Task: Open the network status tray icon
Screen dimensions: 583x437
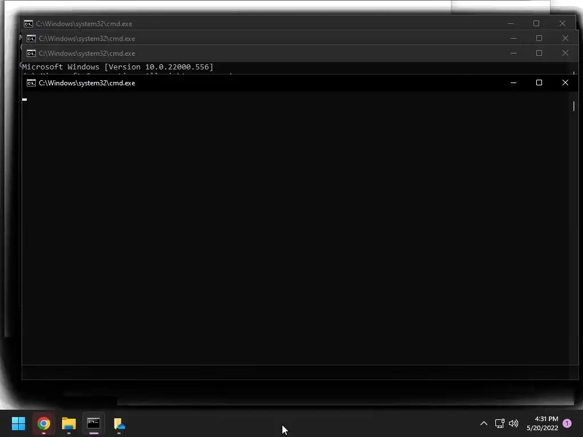Action: (499, 423)
